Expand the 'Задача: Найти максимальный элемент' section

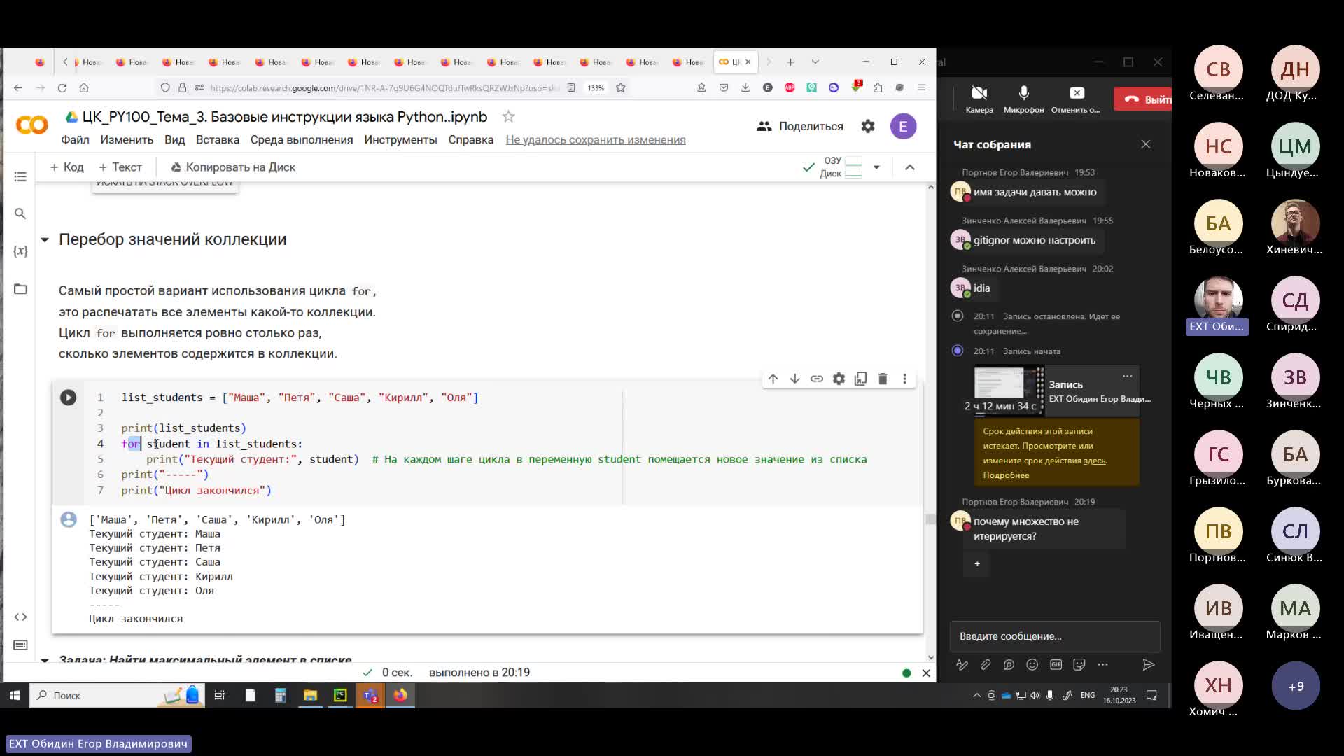(x=45, y=659)
